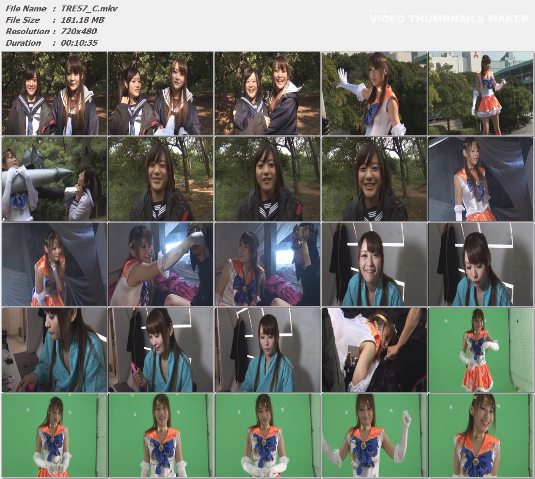Open thumbnail showing the large gray rocket prop
This screenshot has width=535, height=479.
click(x=54, y=179)
